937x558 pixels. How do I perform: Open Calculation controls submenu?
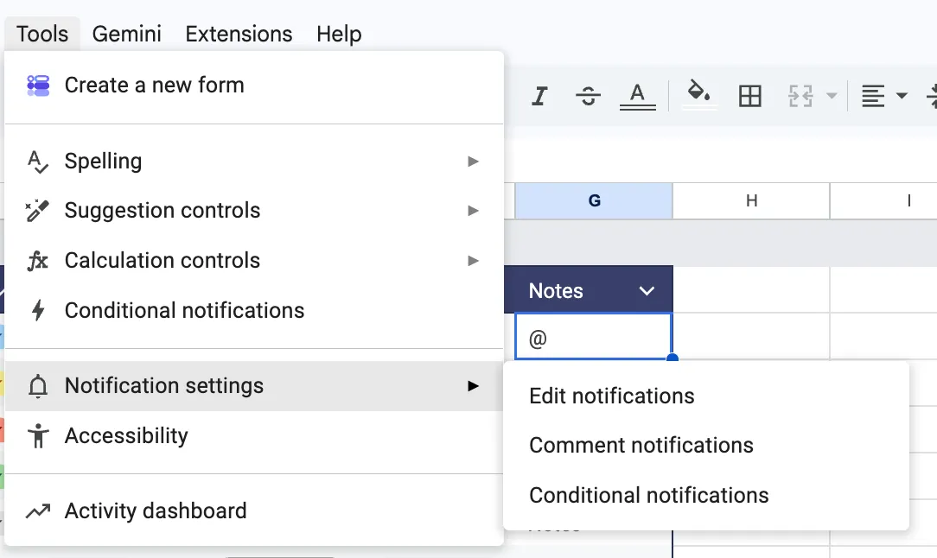click(x=254, y=261)
